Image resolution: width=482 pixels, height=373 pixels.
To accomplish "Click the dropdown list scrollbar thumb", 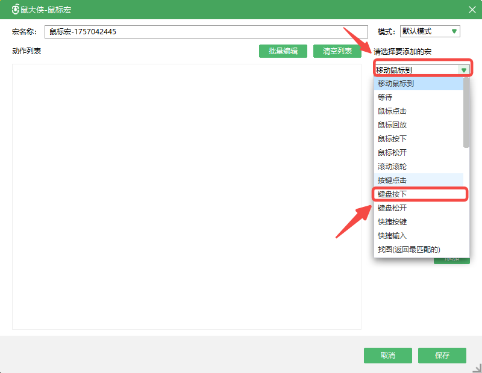I will click(466, 113).
